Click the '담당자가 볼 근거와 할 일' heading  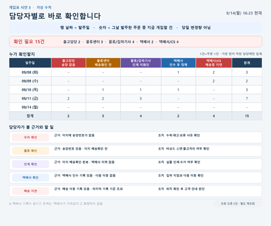tap(31, 127)
